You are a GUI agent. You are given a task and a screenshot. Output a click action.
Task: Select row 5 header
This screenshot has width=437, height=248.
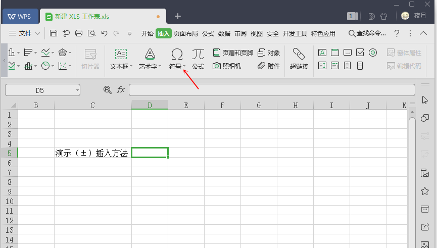[x=9, y=153]
